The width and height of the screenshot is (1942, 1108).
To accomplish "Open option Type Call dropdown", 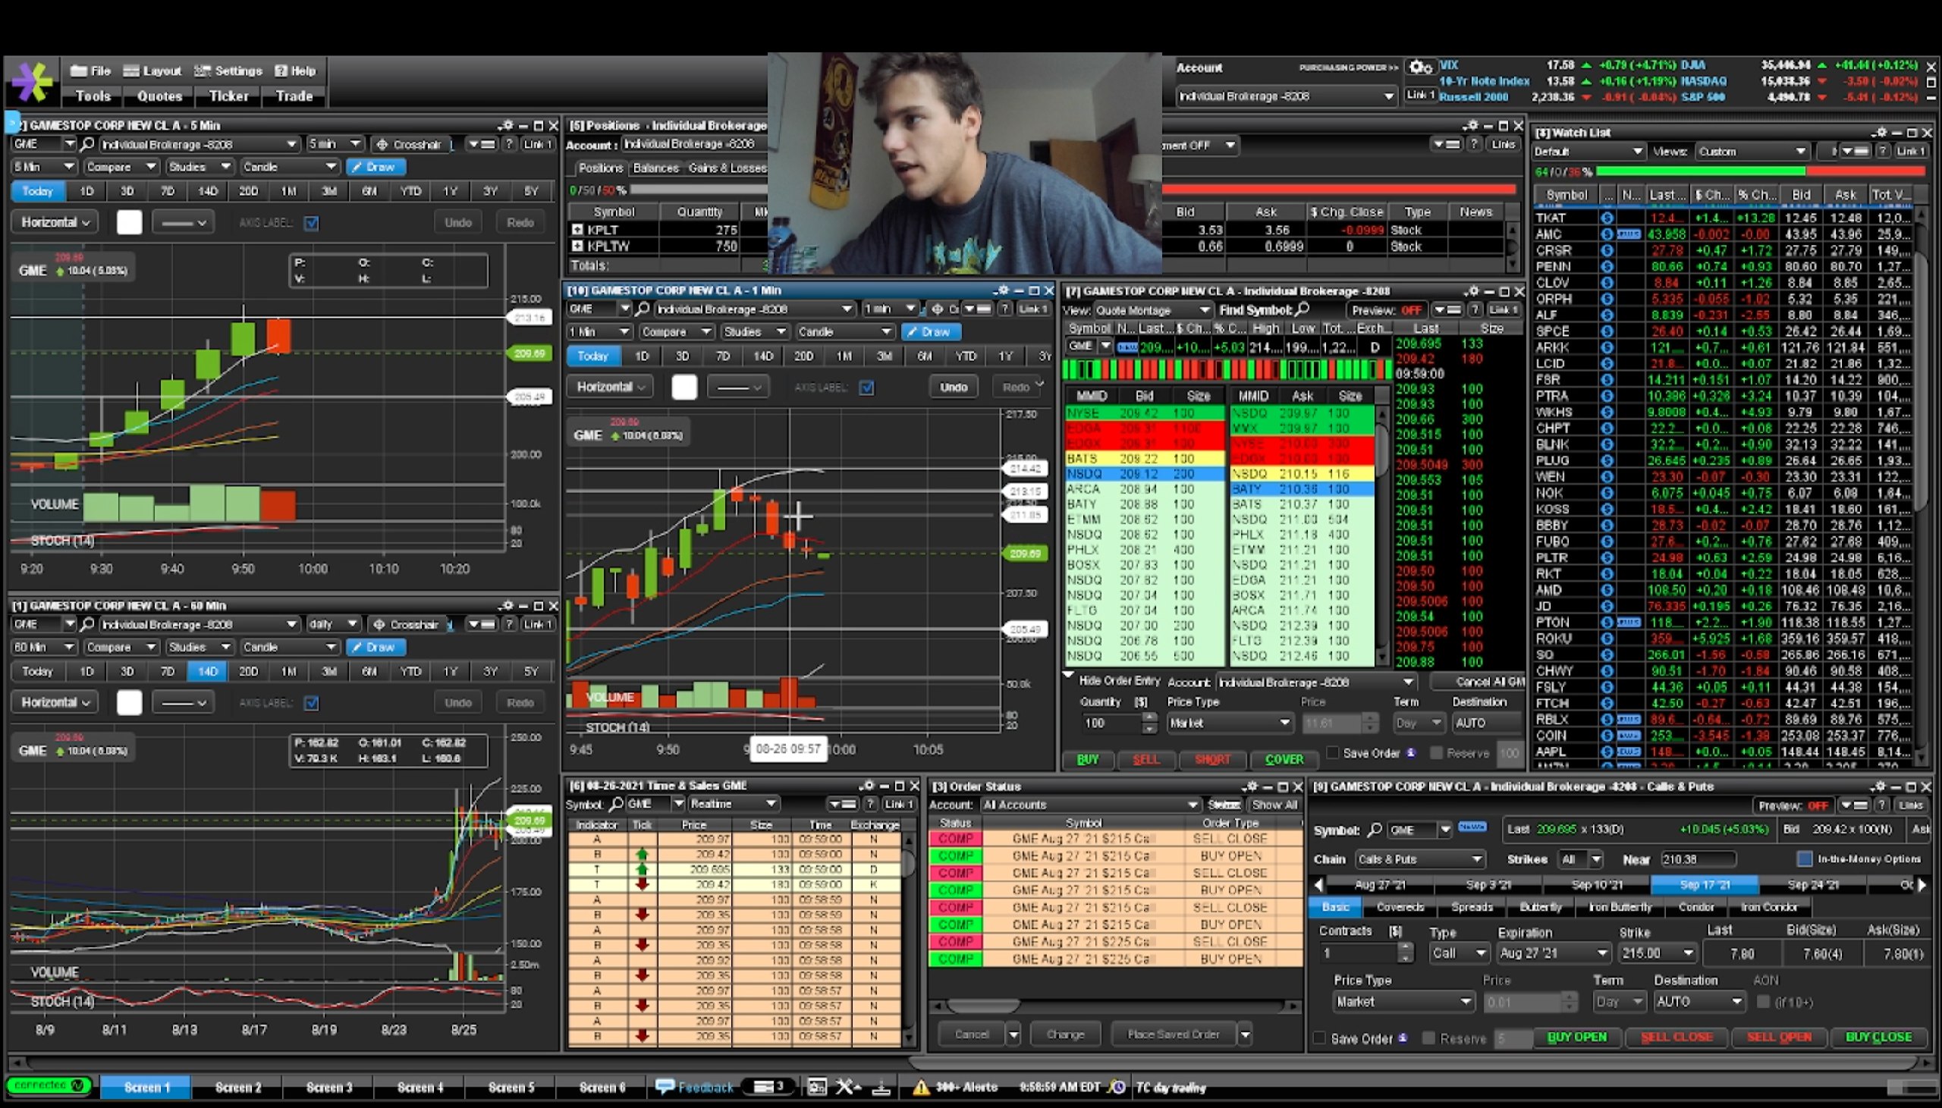I will coord(1458,953).
